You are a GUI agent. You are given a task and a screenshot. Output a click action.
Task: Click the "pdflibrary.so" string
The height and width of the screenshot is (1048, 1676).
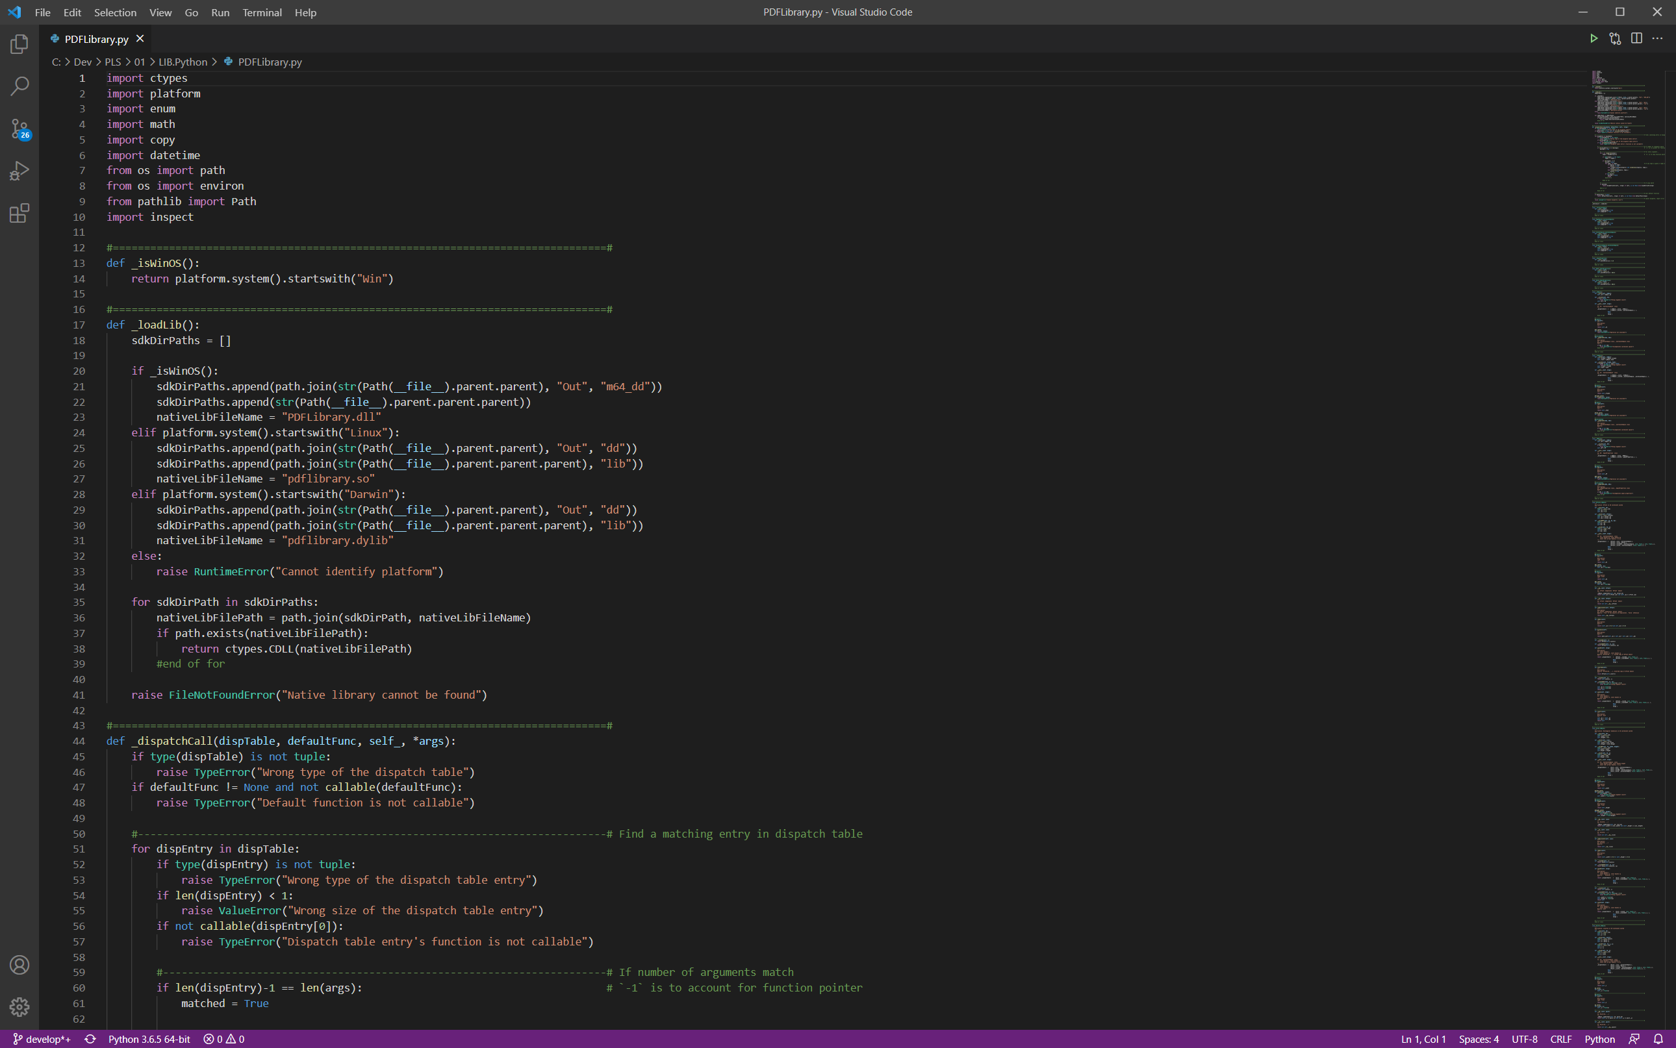pos(328,479)
